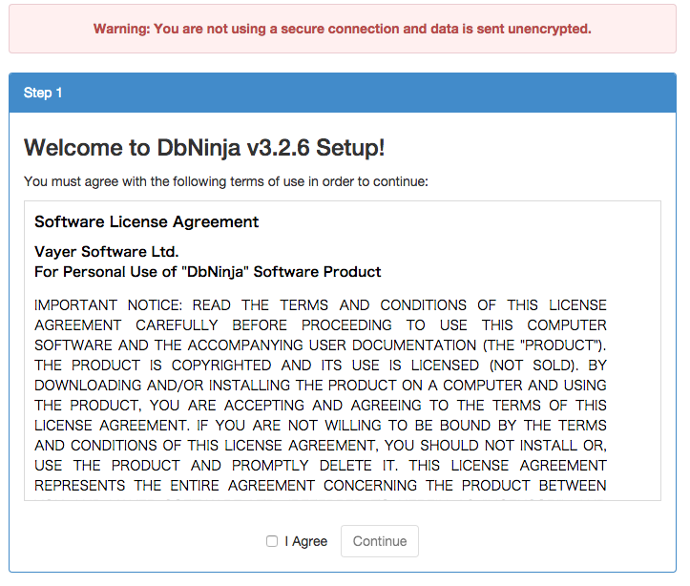This screenshot has height=586, width=690.
Task: Click the For Personal Use of "DbNinja" line
Action: (x=207, y=272)
